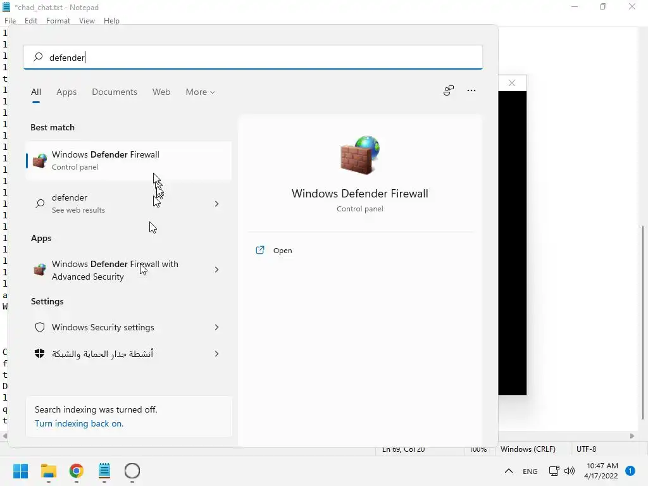648x486 pixels.
Task: Click magnifier icon beside defender web result
Action: point(40,203)
